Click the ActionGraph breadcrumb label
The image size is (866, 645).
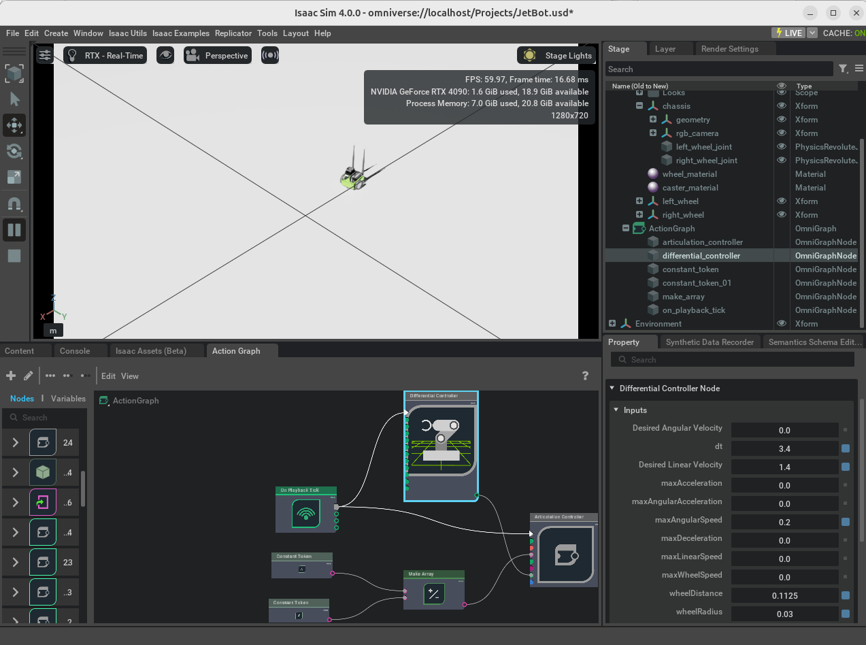(135, 401)
